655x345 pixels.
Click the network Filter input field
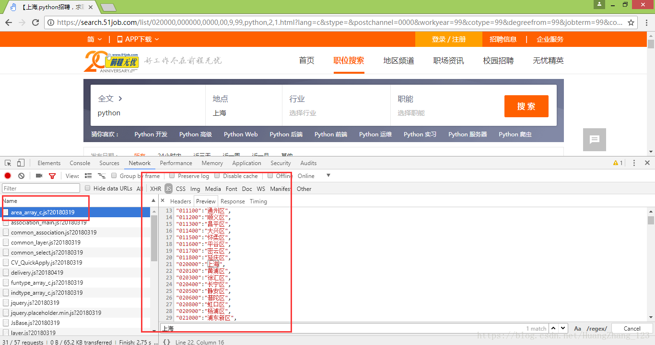[x=41, y=189]
